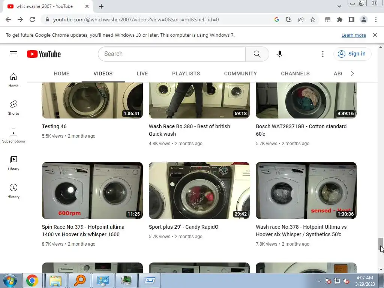Click the scrollbar up arrow

pyautogui.click(x=381, y=47)
